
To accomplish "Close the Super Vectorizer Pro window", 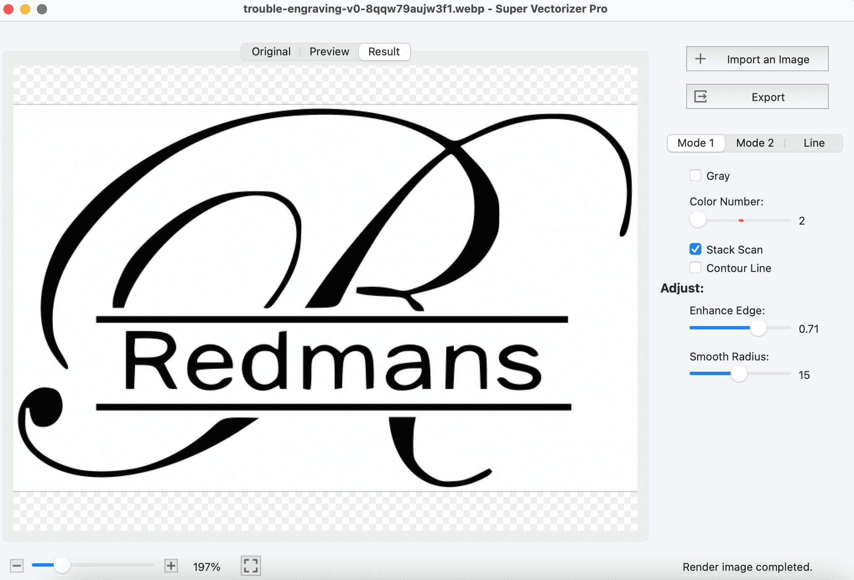I will click(8, 9).
